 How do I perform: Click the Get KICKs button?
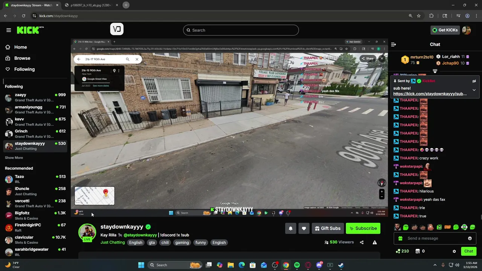click(445, 30)
